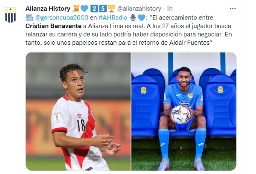Click the newspaper emoji before the mention
Screen dimensions: 256x174
[x=29, y=17]
